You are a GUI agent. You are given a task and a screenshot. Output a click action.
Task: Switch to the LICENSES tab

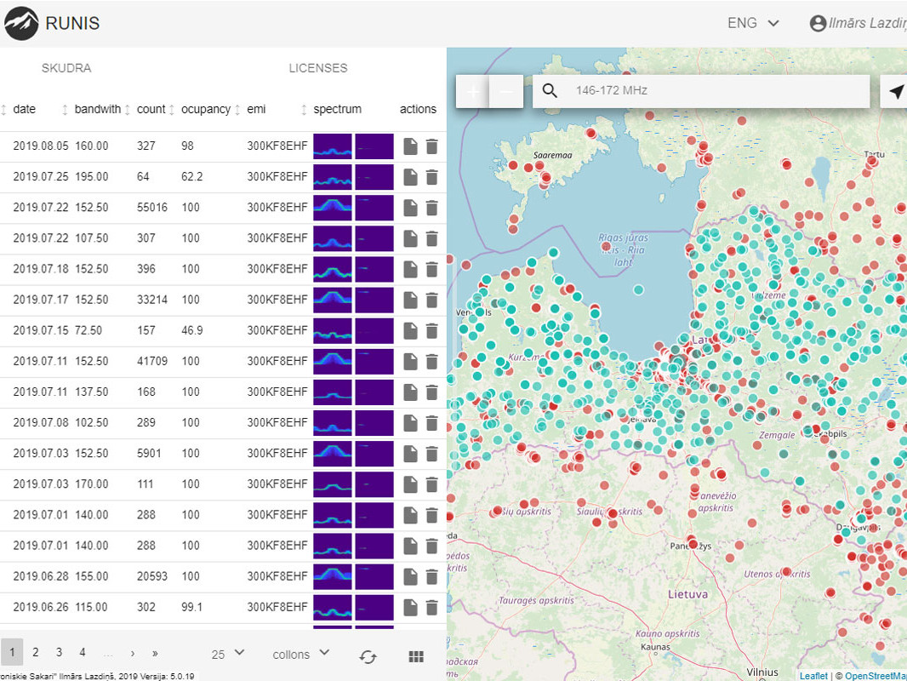[x=317, y=68]
